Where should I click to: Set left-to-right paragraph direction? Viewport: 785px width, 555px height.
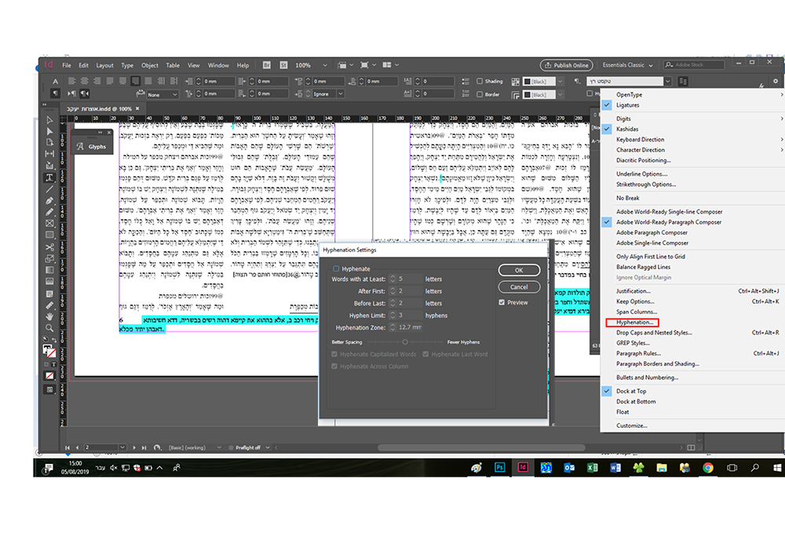click(71, 93)
